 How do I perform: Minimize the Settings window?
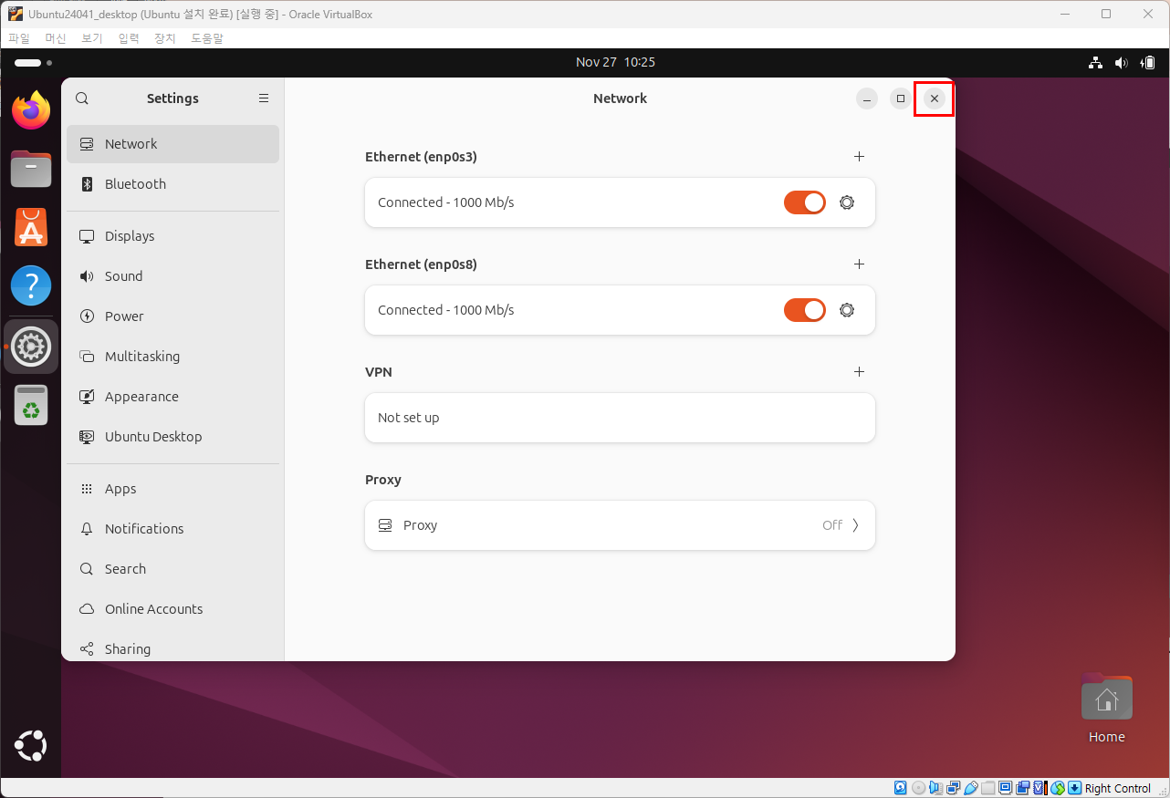click(x=867, y=98)
